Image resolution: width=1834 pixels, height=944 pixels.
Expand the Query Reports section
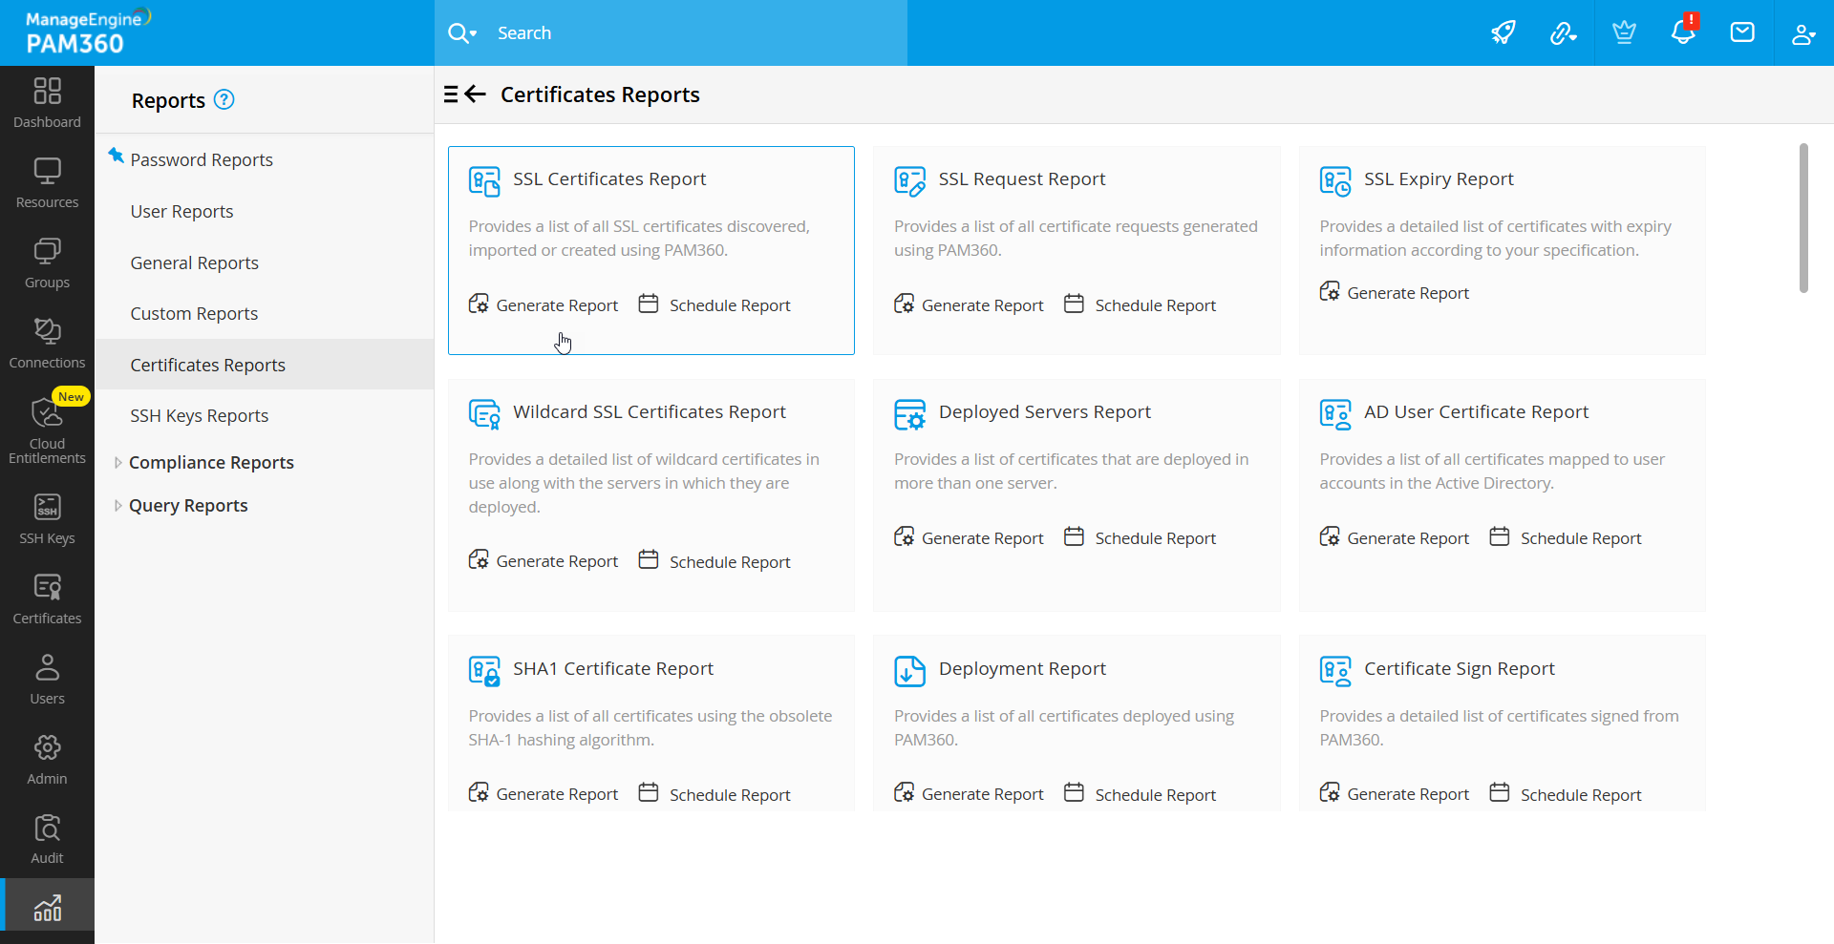(x=189, y=505)
